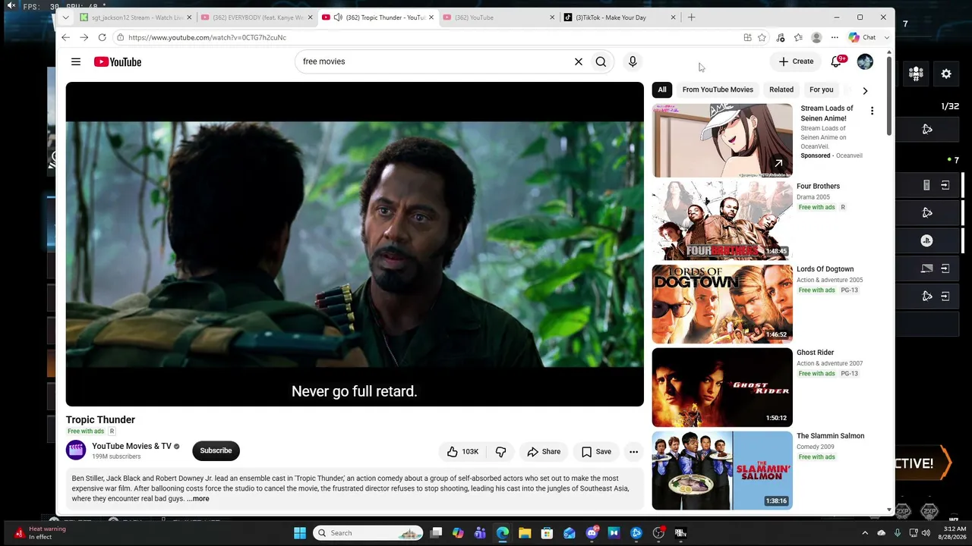Dislike the Tropic Thunder video

click(x=500, y=452)
